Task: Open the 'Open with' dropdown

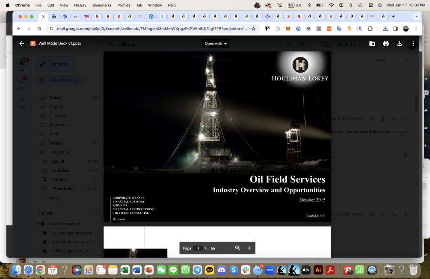Action: coord(216,44)
